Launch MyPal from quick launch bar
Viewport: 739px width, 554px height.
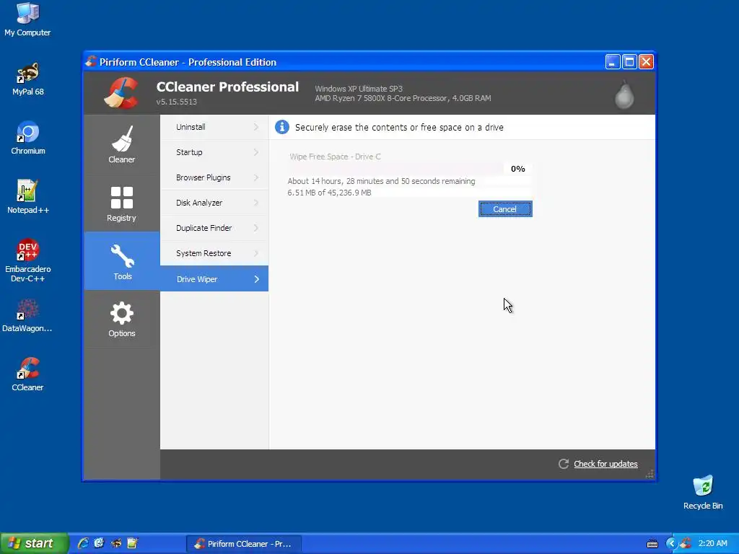coord(116,544)
